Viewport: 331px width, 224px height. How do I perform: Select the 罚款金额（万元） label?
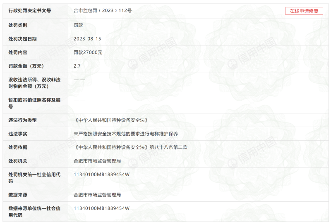point(26,66)
